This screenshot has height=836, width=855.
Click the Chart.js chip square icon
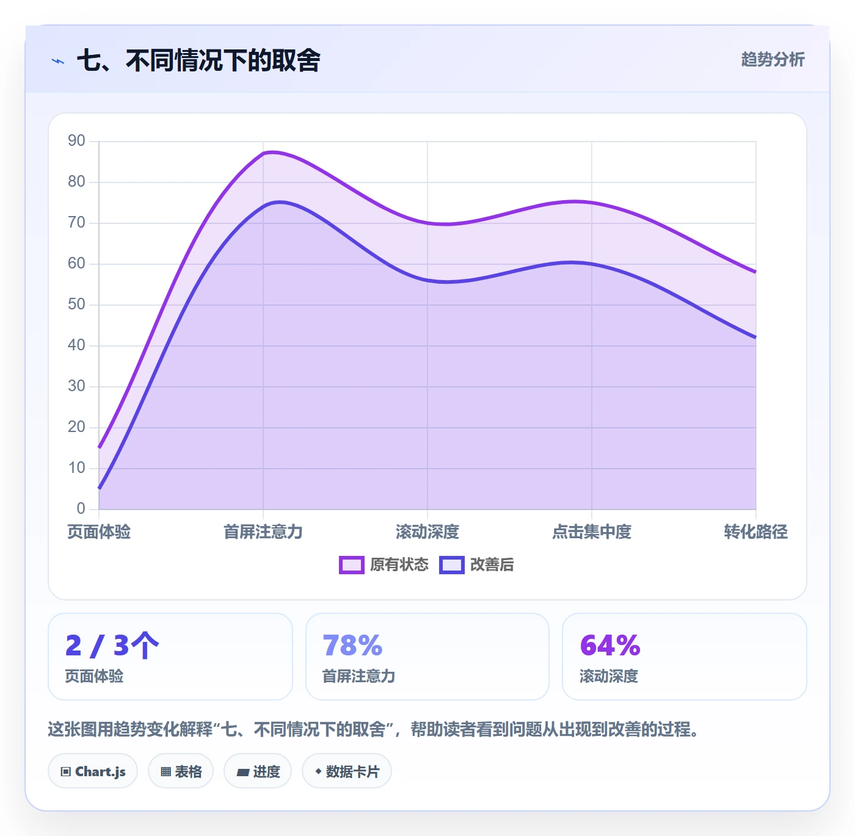pyautogui.click(x=66, y=772)
